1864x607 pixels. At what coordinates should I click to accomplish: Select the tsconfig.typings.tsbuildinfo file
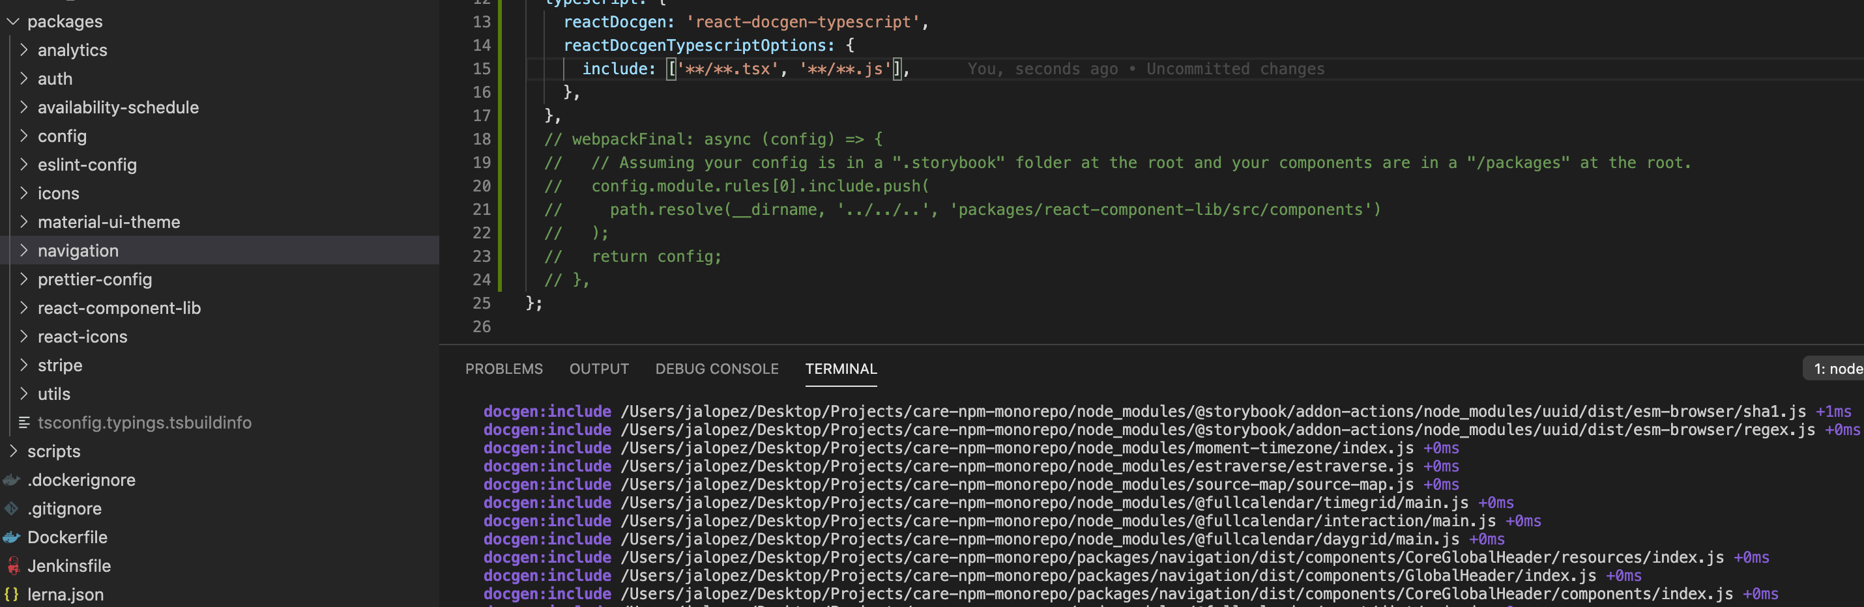145,423
